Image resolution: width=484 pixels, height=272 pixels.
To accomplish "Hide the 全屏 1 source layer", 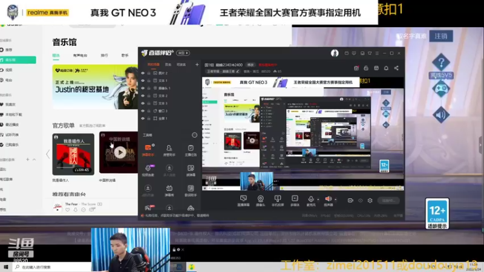I will 143,118.
